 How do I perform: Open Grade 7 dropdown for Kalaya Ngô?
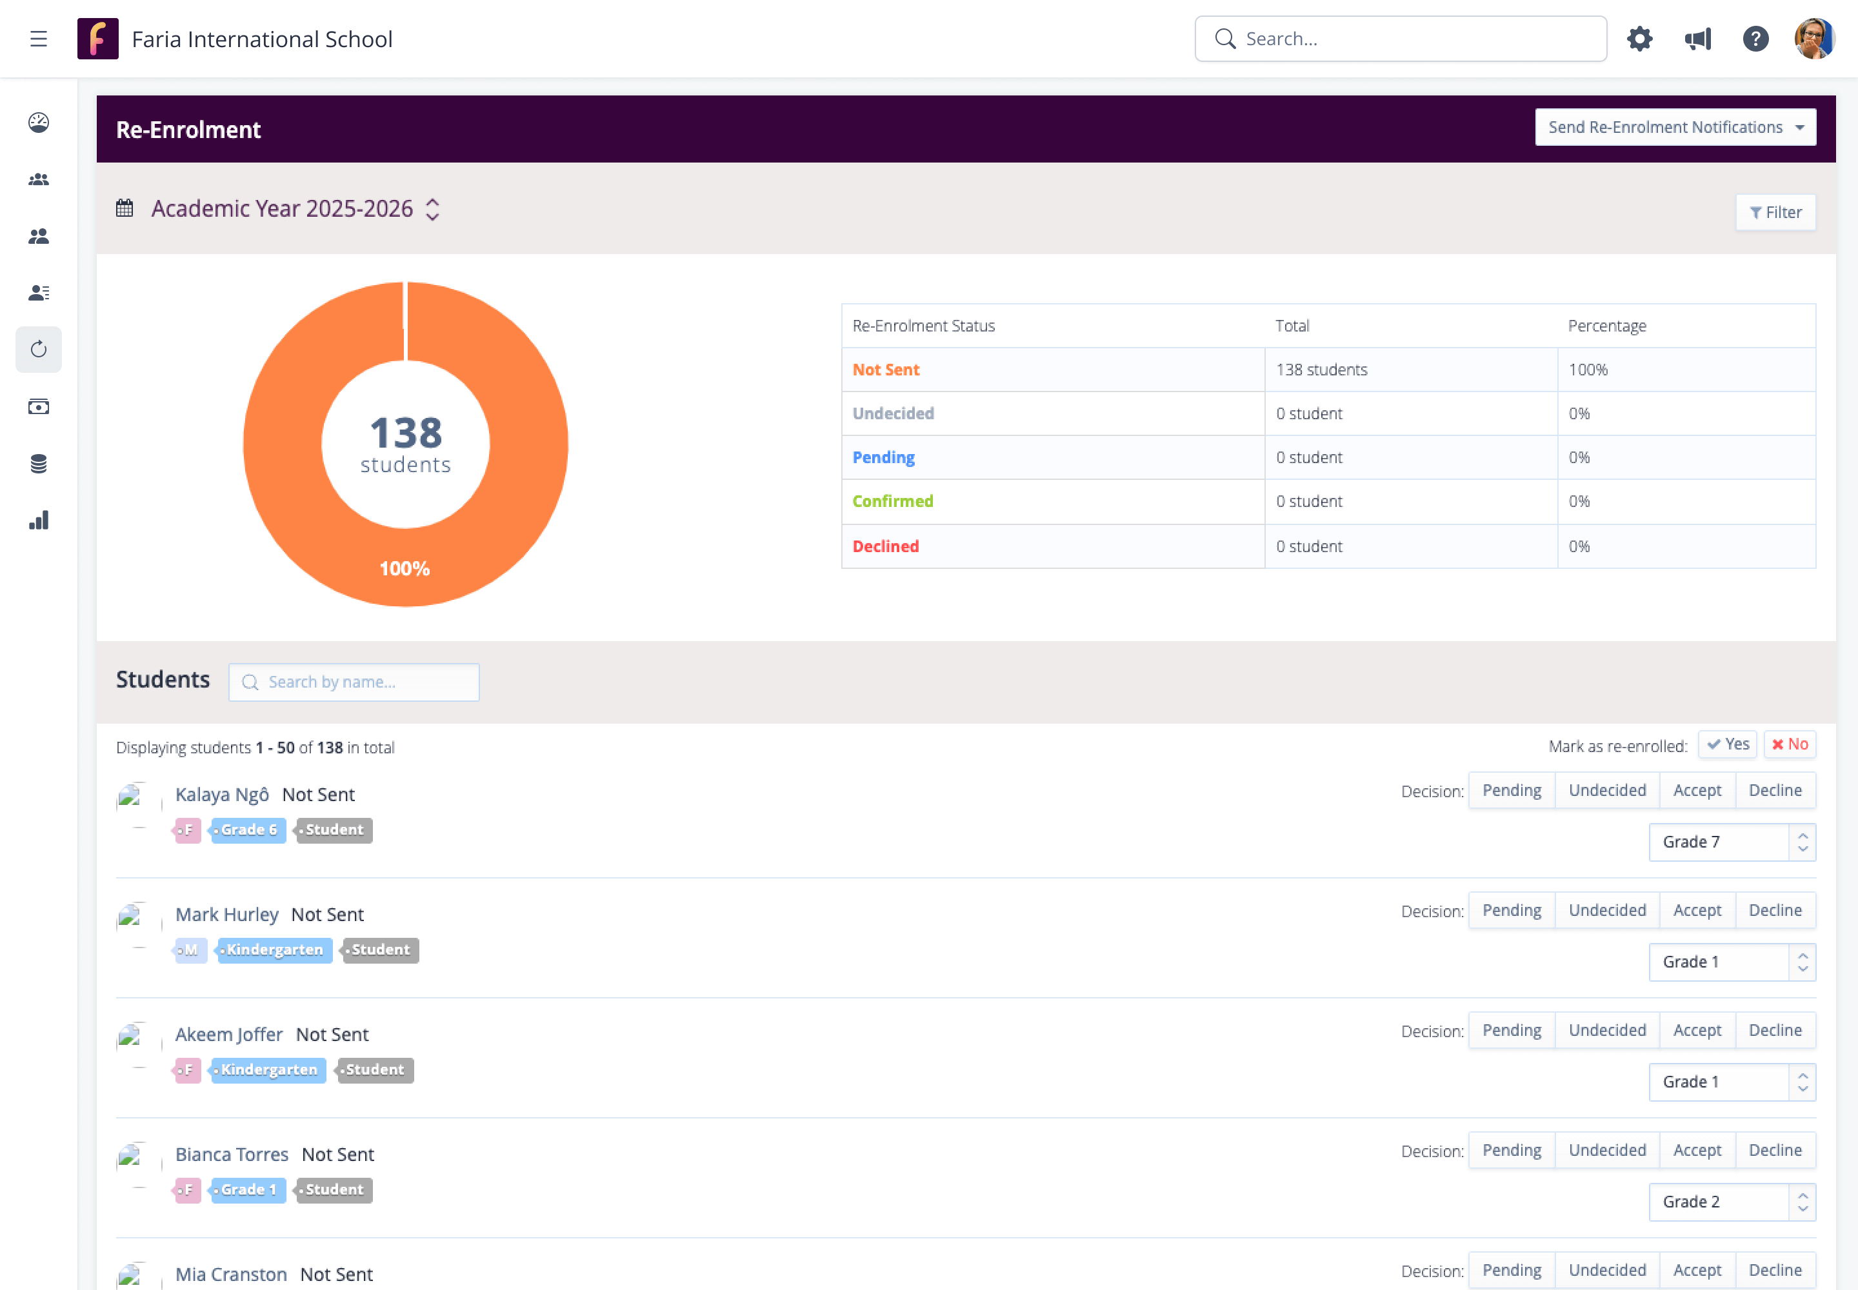(x=1731, y=842)
